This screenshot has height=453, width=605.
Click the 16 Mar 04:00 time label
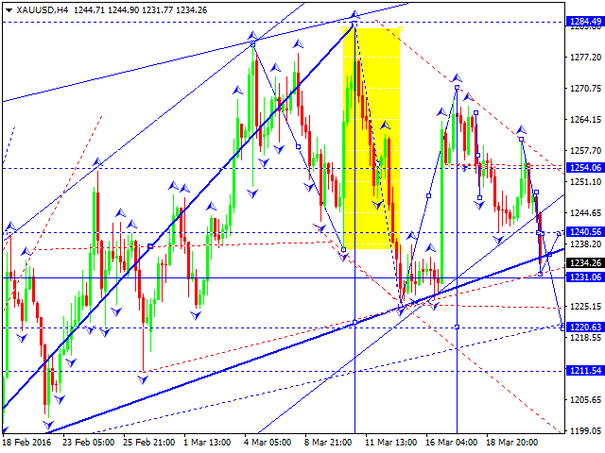pos(451,442)
